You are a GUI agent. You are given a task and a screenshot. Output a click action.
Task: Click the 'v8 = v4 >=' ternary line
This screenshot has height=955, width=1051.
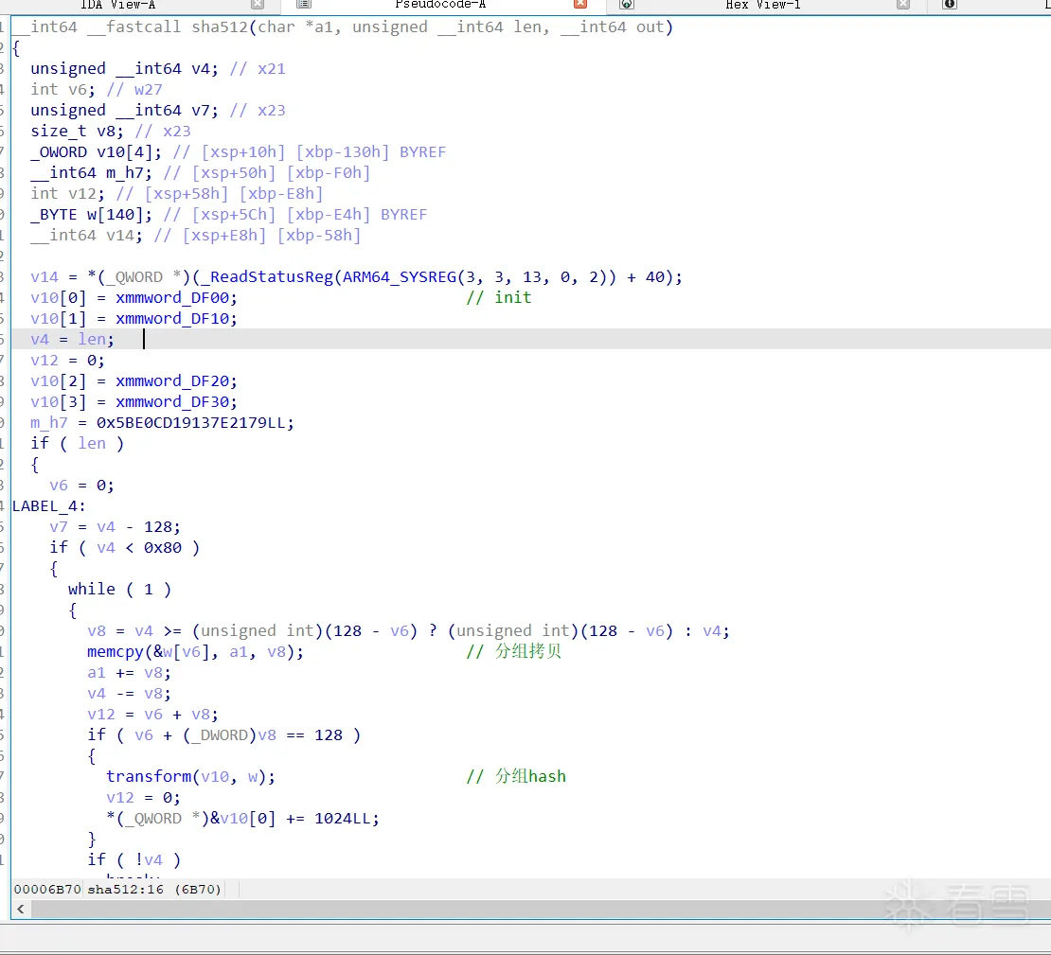pyautogui.click(x=408, y=630)
